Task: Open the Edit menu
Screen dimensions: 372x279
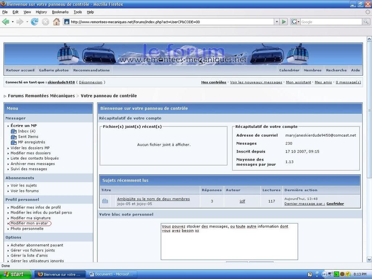Action: click(x=15, y=12)
